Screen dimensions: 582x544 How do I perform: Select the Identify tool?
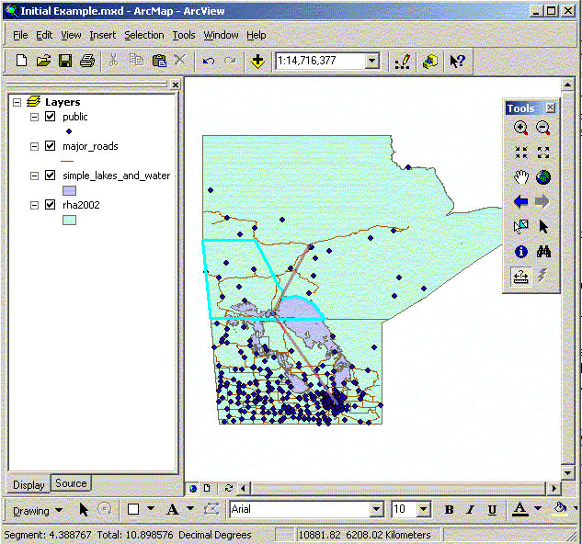click(521, 250)
